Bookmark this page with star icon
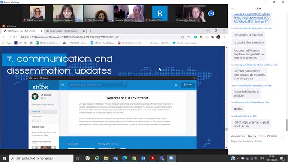The width and height of the screenshot is (288, 162). point(188,37)
